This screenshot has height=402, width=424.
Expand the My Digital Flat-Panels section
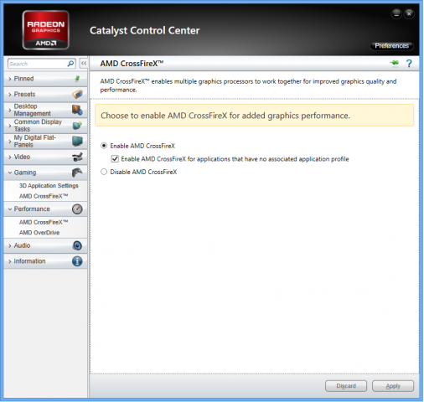[x=10, y=142]
